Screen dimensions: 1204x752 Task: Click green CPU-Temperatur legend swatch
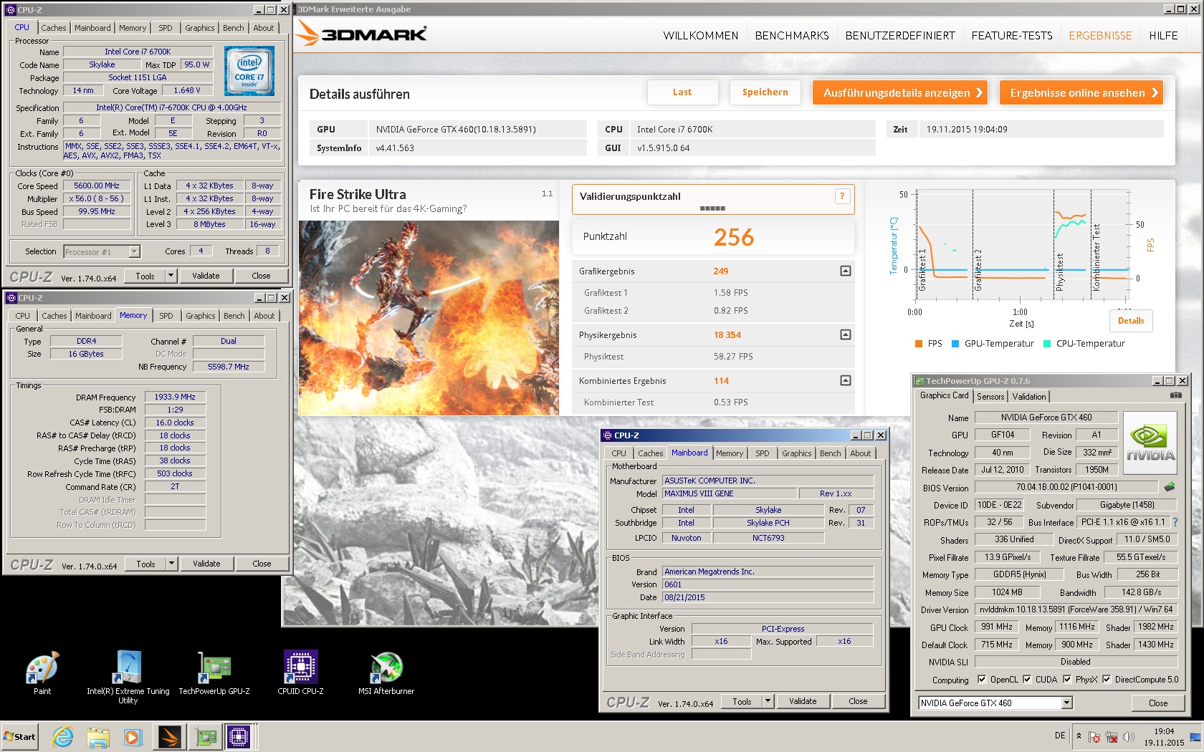coord(1047,344)
